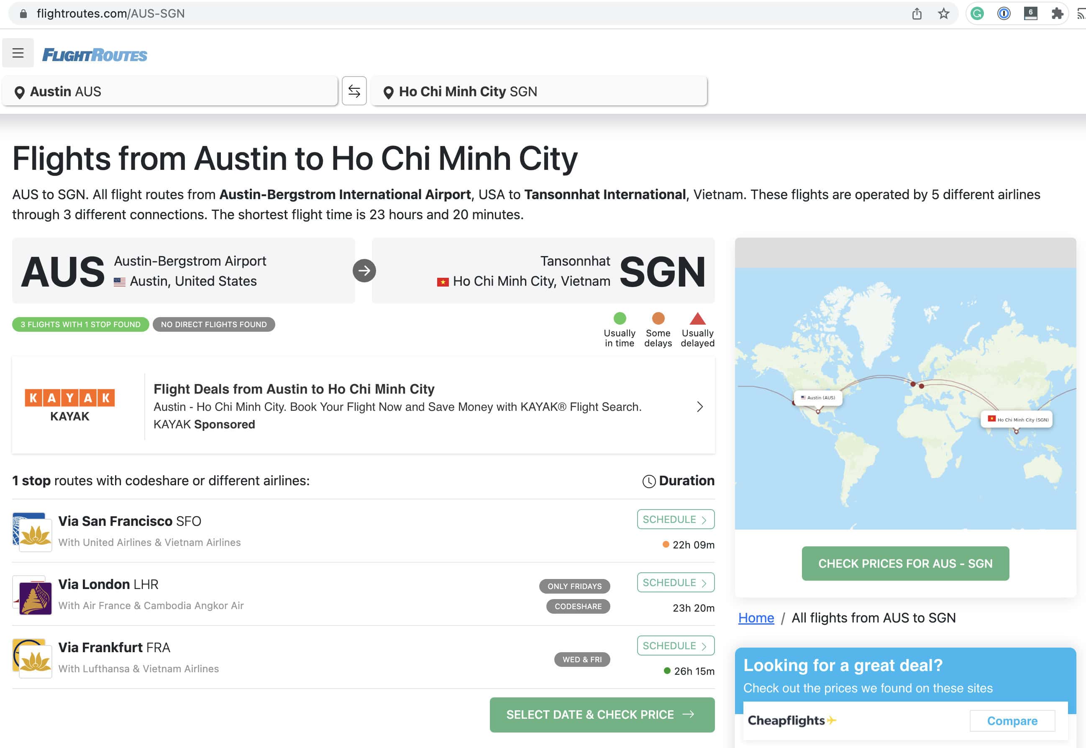Image resolution: width=1086 pixels, height=748 pixels.
Task: Click the 22h 09m duration
Action: pyautogui.click(x=693, y=545)
